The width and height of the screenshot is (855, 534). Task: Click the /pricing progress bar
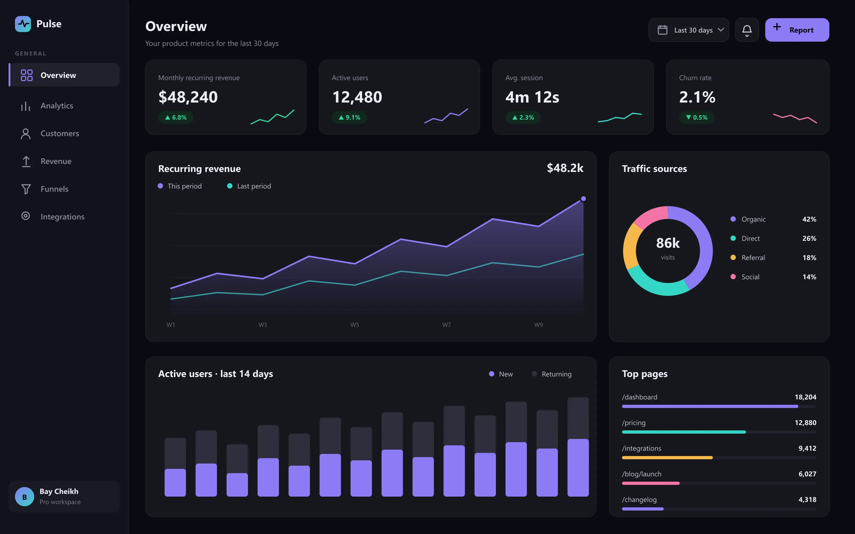[x=719, y=432]
